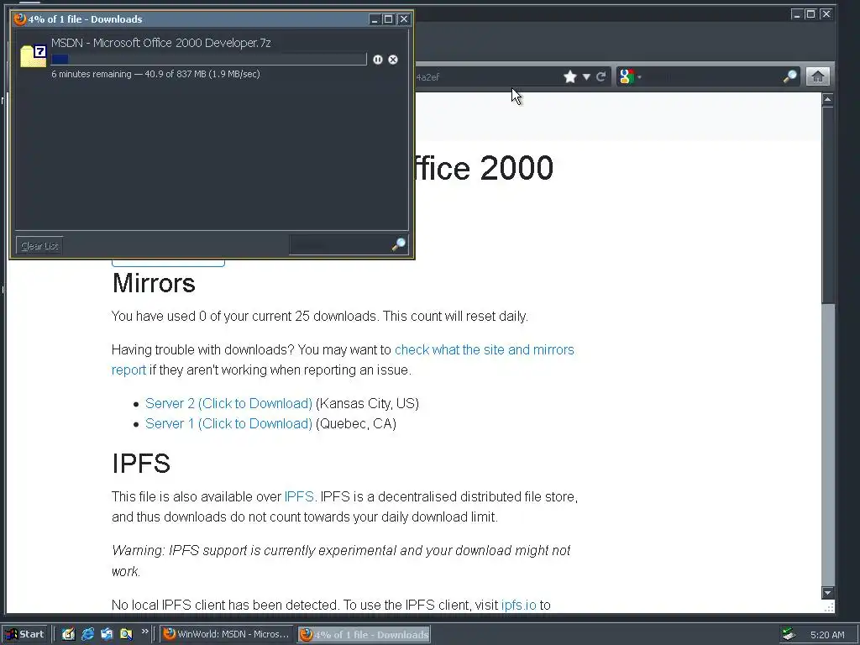Minimize the WinWorld browser window

pos(797,14)
